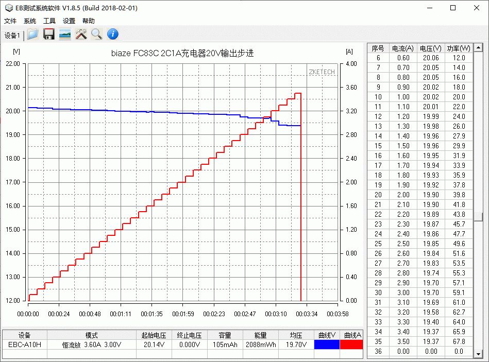Viewport: 489px width, 362px height.
Task: Click the EBC-A10H device cell
Action: click(x=25, y=344)
